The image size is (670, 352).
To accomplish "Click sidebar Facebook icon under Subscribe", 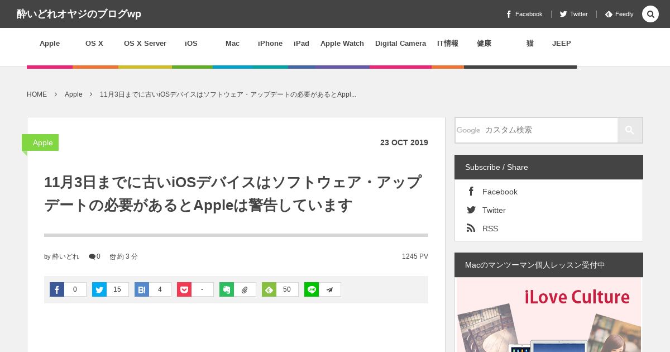I will click(x=471, y=192).
